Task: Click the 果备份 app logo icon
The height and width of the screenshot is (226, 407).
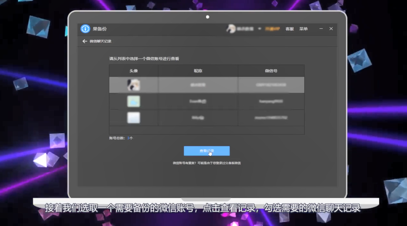Action: click(x=85, y=29)
